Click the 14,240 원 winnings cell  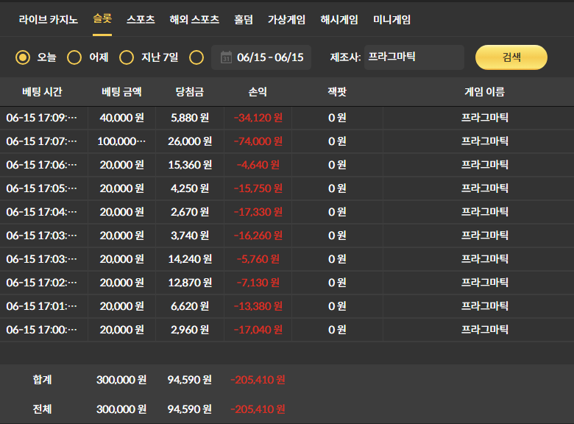click(x=190, y=259)
